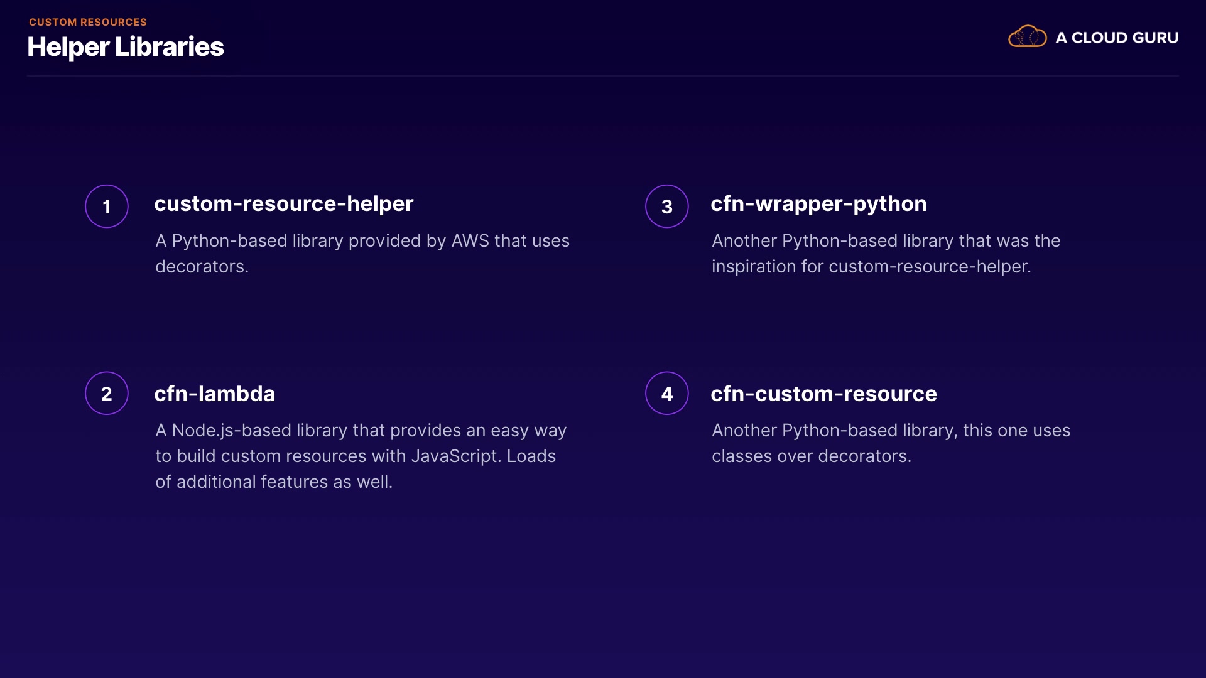Click the orange CUSTOM RESOURCES label
Viewport: 1206px width, 678px height.
click(88, 22)
